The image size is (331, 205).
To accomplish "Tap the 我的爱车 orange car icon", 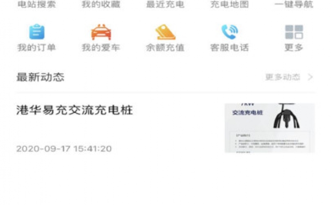I will pyautogui.click(x=101, y=32).
